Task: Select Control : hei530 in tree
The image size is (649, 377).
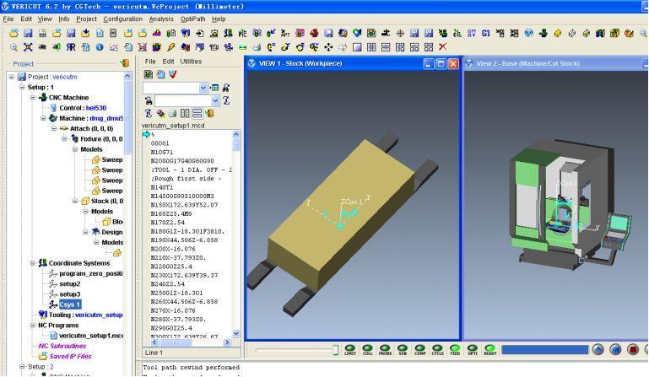Action: pos(83,108)
